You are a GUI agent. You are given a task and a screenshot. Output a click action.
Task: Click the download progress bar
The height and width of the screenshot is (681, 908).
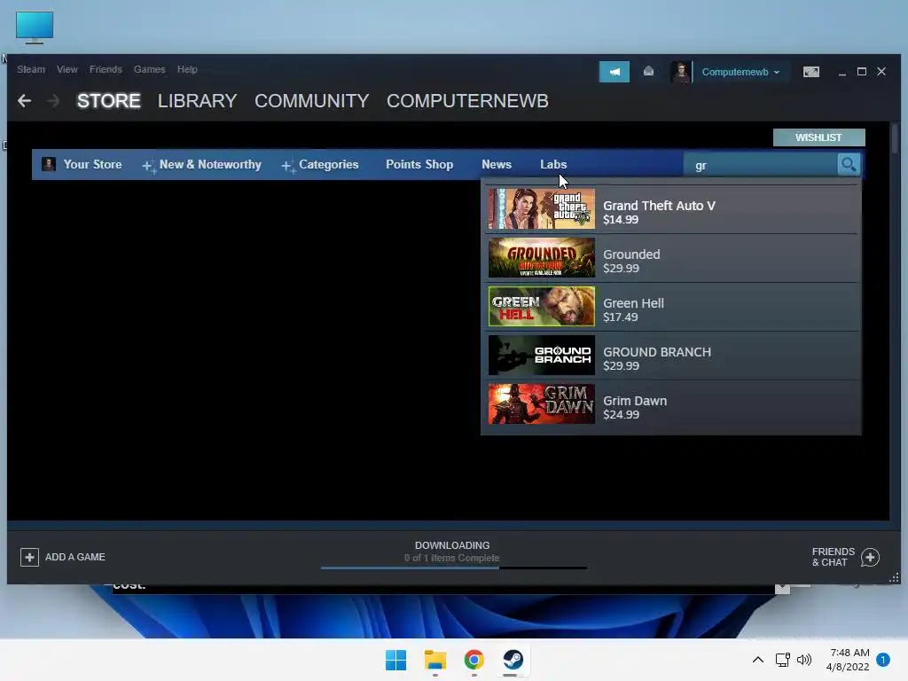(453, 568)
